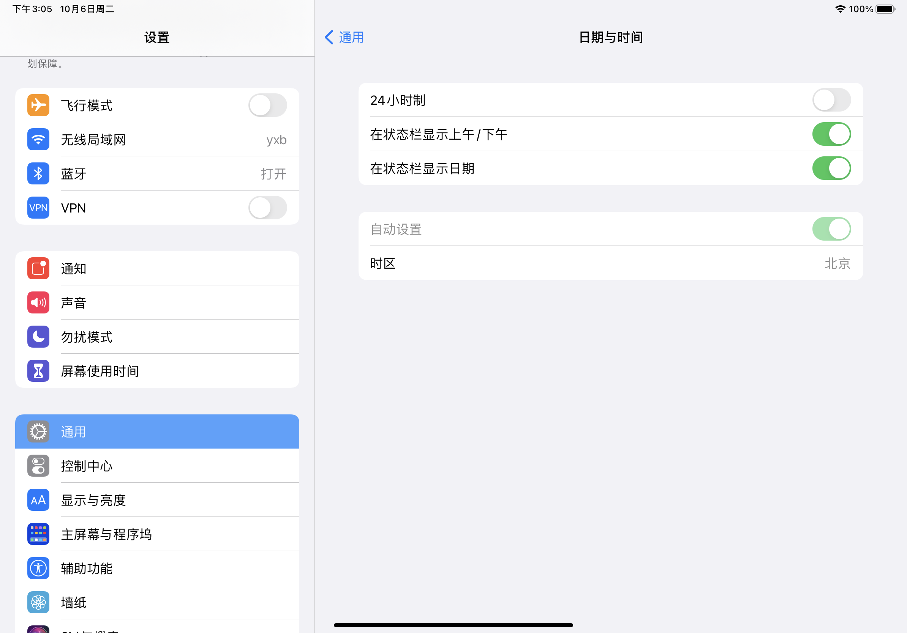Image resolution: width=907 pixels, height=633 pixels.
Task: Tap the Screen Time hourglass icon
Action: click(x=38, y=371)
